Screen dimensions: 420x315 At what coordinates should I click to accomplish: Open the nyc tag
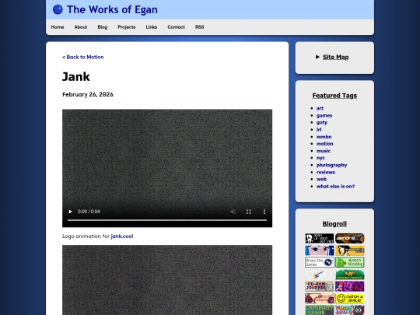(x=320, y=158)
